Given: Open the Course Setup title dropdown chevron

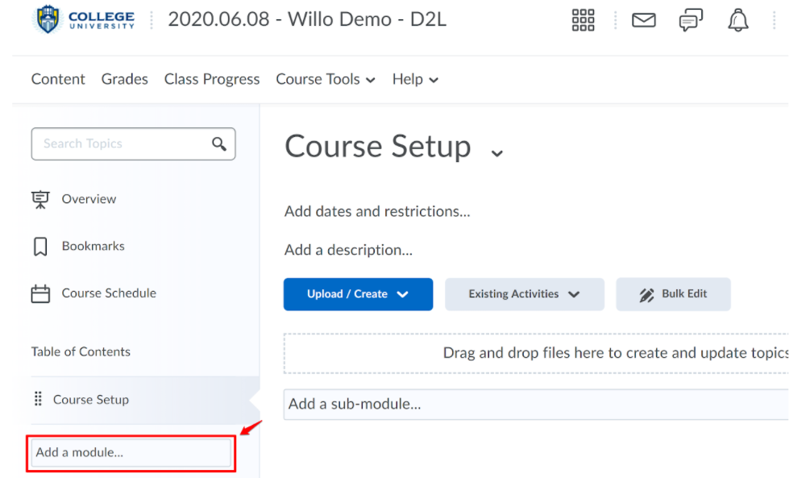Looking at the screenshot, I should (497, 153).
